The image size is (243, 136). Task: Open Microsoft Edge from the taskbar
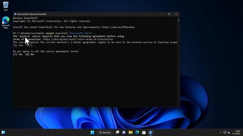[x=137, y=133]
